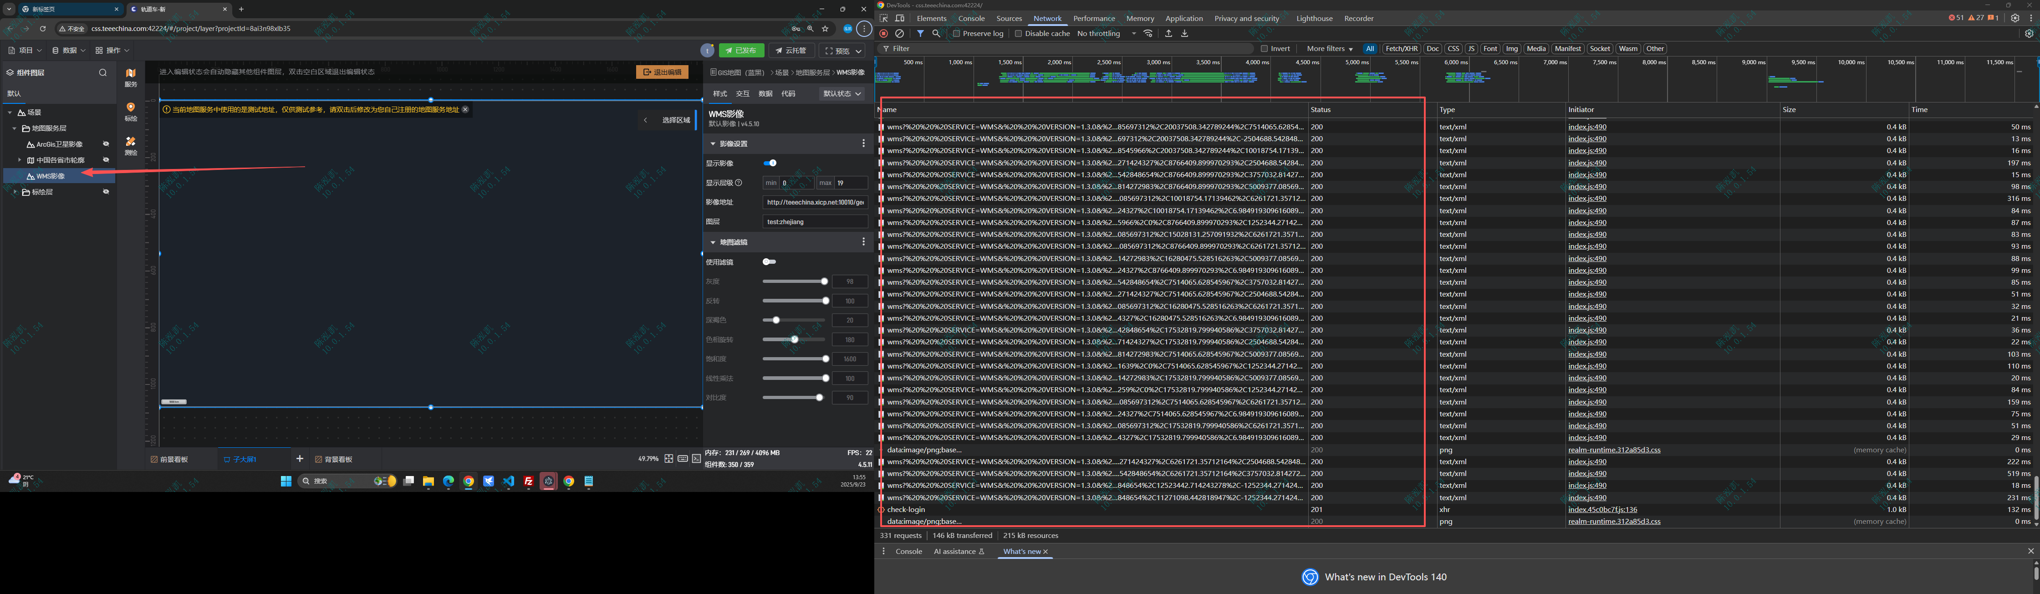Turn off the 显示影像 switch
The image size is (2040, 594).
click(x=770, y=163)
